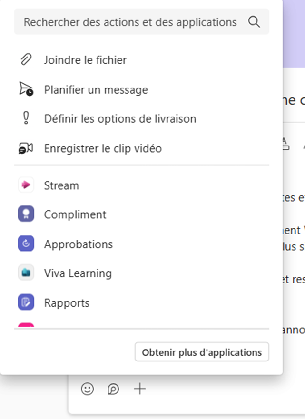Click the emoji smiley icon
The height and width of the screenshot is (419, 305).
(87, 389)
